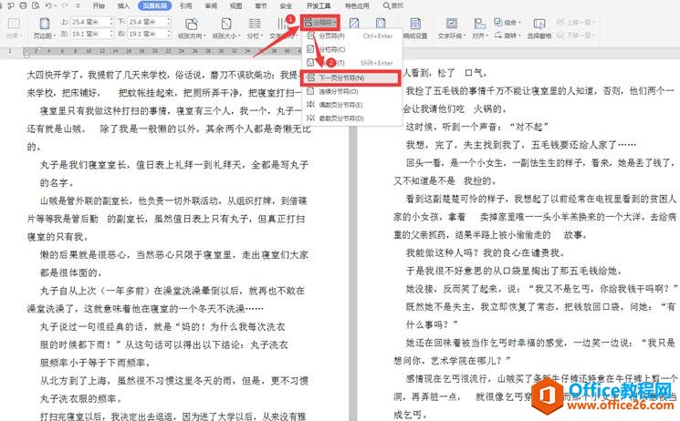Click the 查找 search button
The height and width of the screenshot is (421, 680).
[x=393, y=5]
